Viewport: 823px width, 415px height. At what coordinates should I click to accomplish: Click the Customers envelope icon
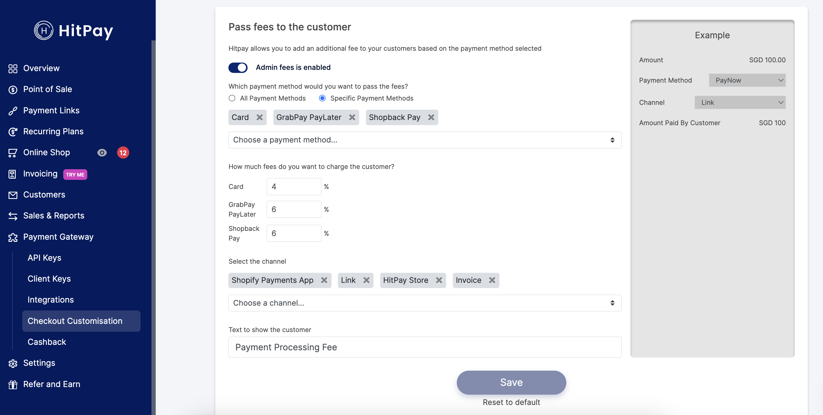coord(13,195)
